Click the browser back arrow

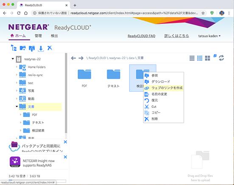point(5,13)
